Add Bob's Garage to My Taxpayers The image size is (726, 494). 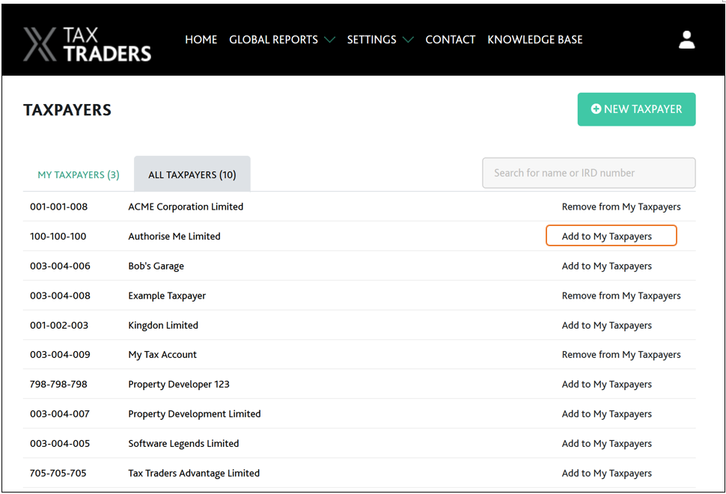[606, 266]
